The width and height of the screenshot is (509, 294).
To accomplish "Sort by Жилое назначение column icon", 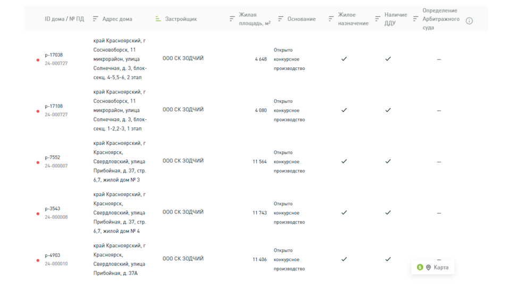I will pos(331,19).
